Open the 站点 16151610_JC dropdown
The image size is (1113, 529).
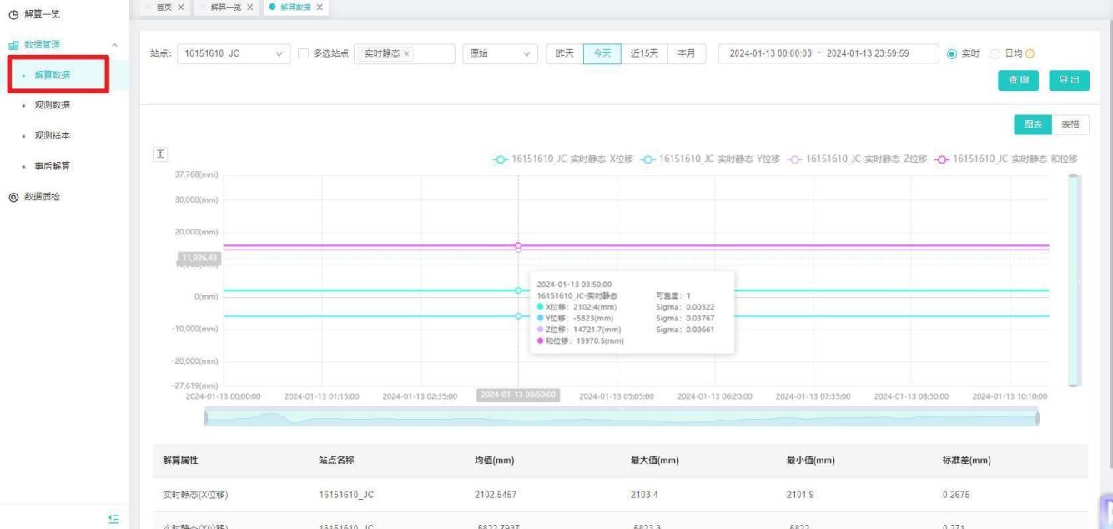click(232, 53)
